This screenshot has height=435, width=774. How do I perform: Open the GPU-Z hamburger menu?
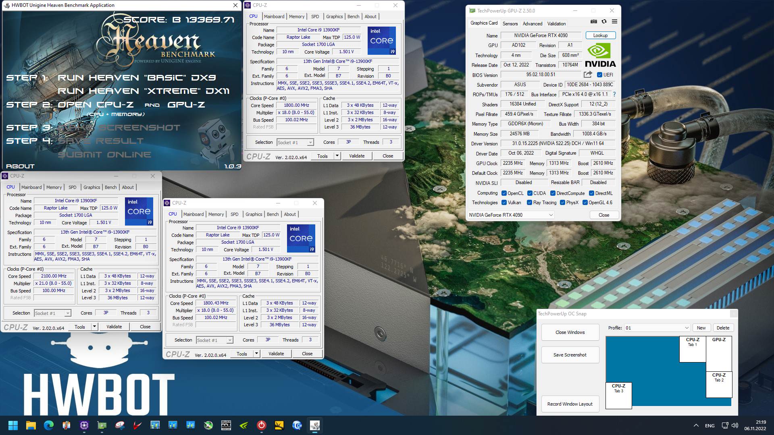tap(614, 22)
